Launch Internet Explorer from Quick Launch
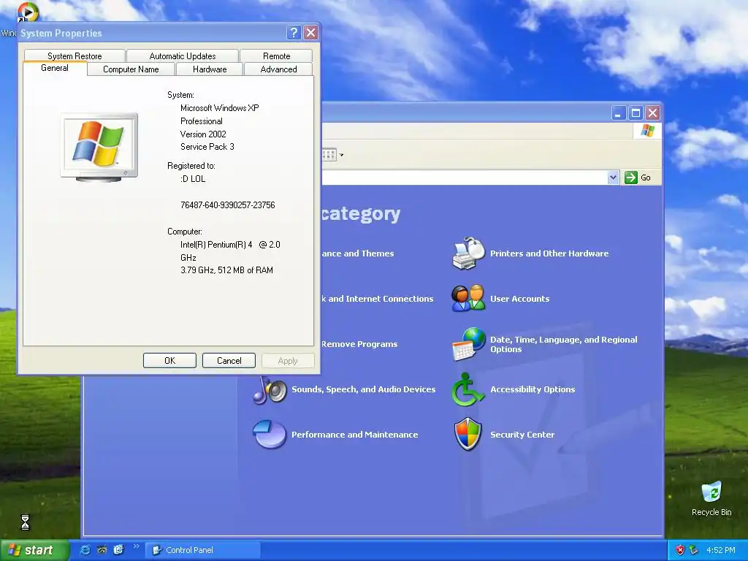 pos(85,550)
